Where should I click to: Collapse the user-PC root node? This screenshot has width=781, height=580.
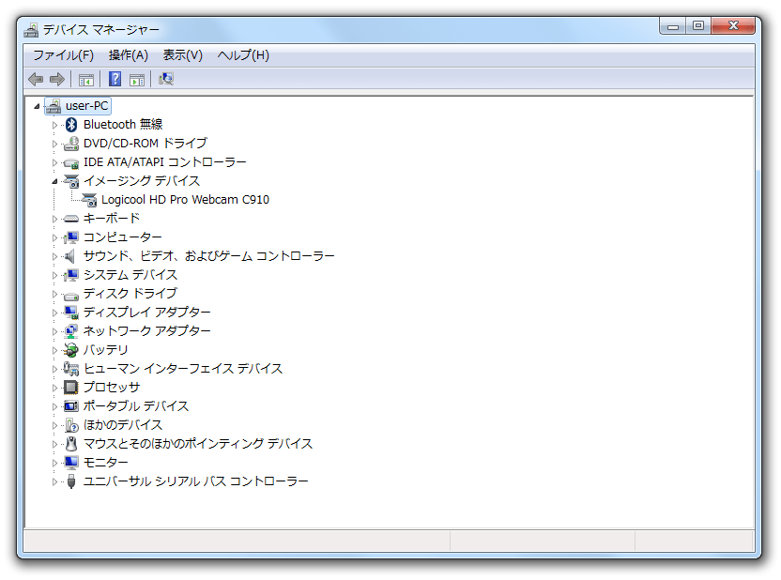pyautogui.click(x=37, y=106)
